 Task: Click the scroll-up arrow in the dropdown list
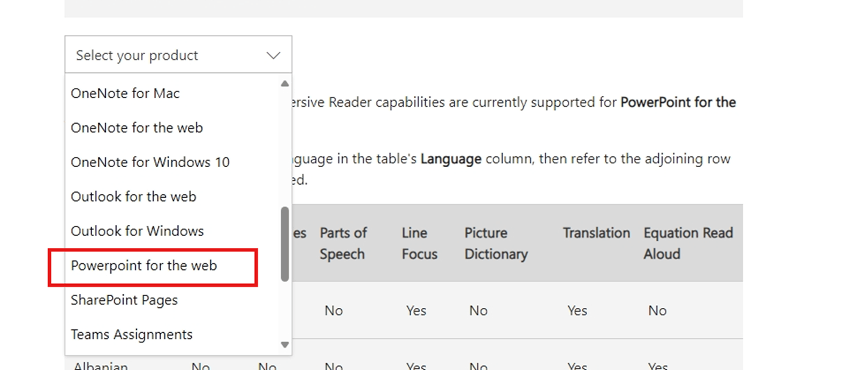(x=284, y=83)
